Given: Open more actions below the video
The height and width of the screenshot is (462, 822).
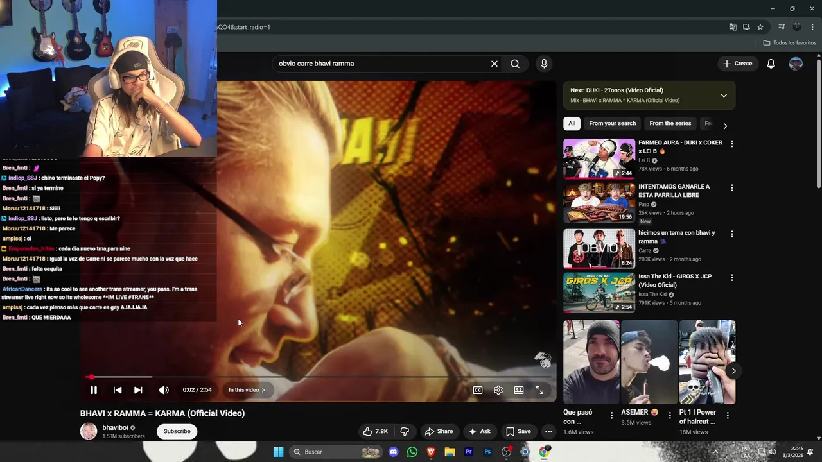Looking at the screenshot, I should [548, 431].
